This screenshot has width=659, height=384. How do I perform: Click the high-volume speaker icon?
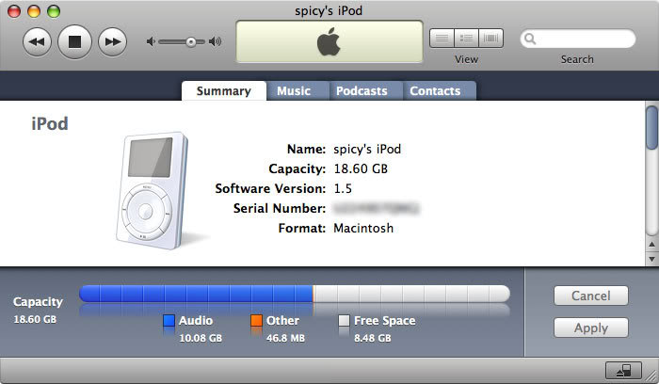point(216,41)
